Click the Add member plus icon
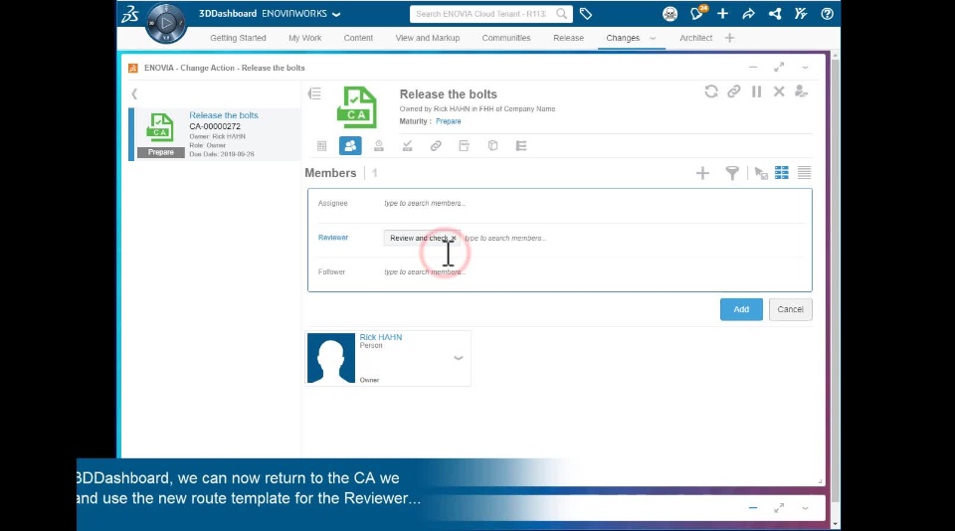 click(702, 173)
